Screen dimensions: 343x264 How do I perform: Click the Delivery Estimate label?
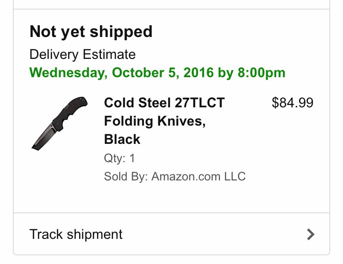coord(82,54)
